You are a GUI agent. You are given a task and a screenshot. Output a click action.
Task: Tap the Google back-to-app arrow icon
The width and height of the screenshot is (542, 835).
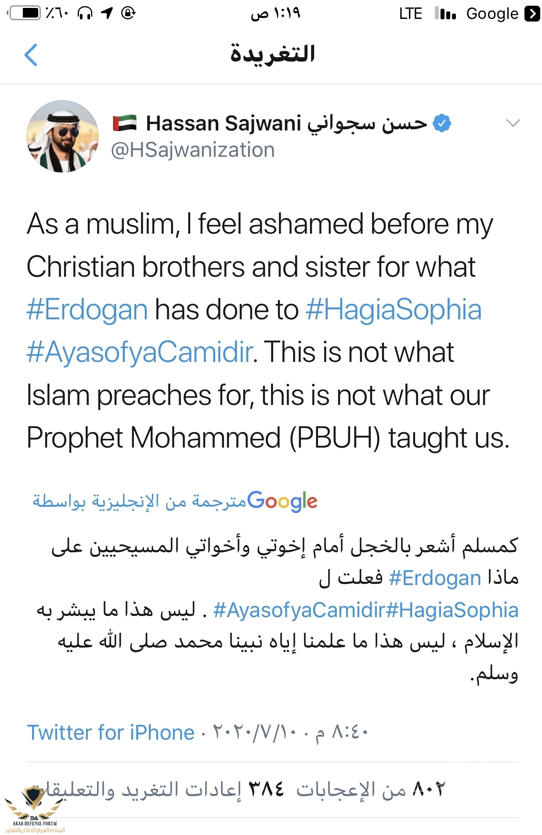tap(532, 14)
